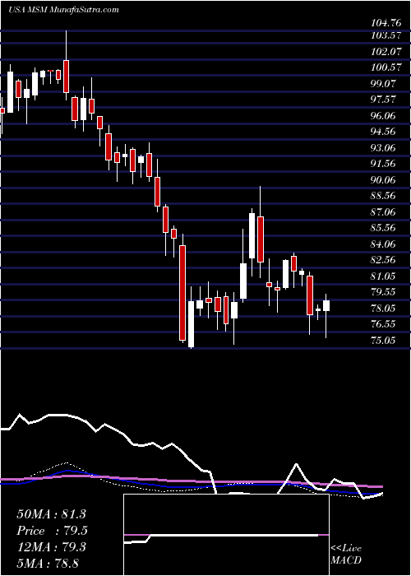Screen dimensions: 411x576
Task: Click the tallest red candle with the highest wick near 104.76
Action: (66, 65)
